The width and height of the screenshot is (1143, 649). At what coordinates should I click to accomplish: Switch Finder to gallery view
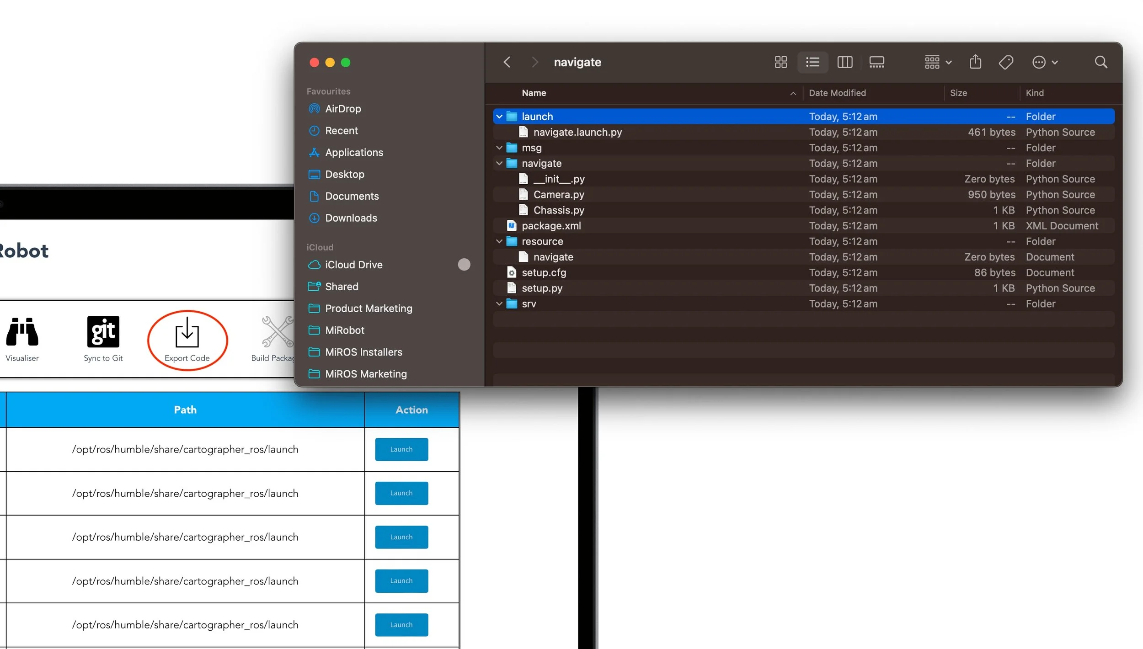click(876, 62)
